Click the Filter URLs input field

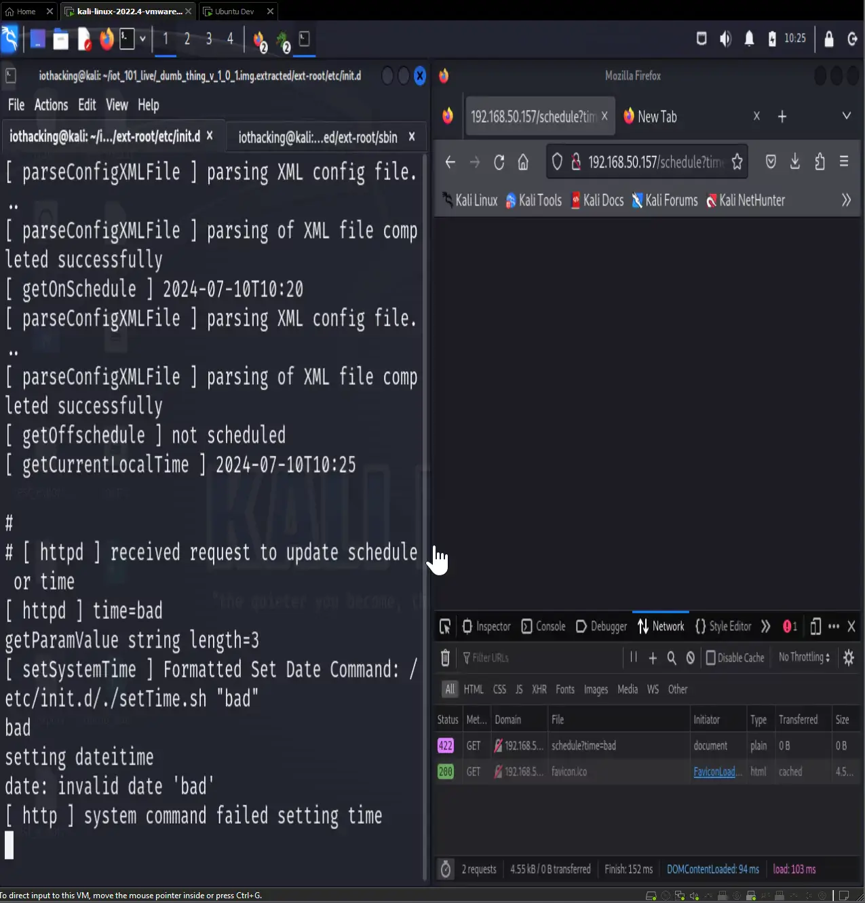pos(516,657)
